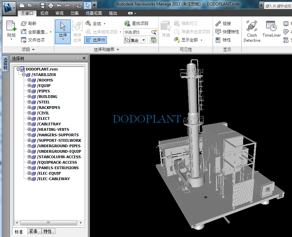Switch to the Review (审阅) ribbon tab
292x237 pixels.
pos(59,13)
